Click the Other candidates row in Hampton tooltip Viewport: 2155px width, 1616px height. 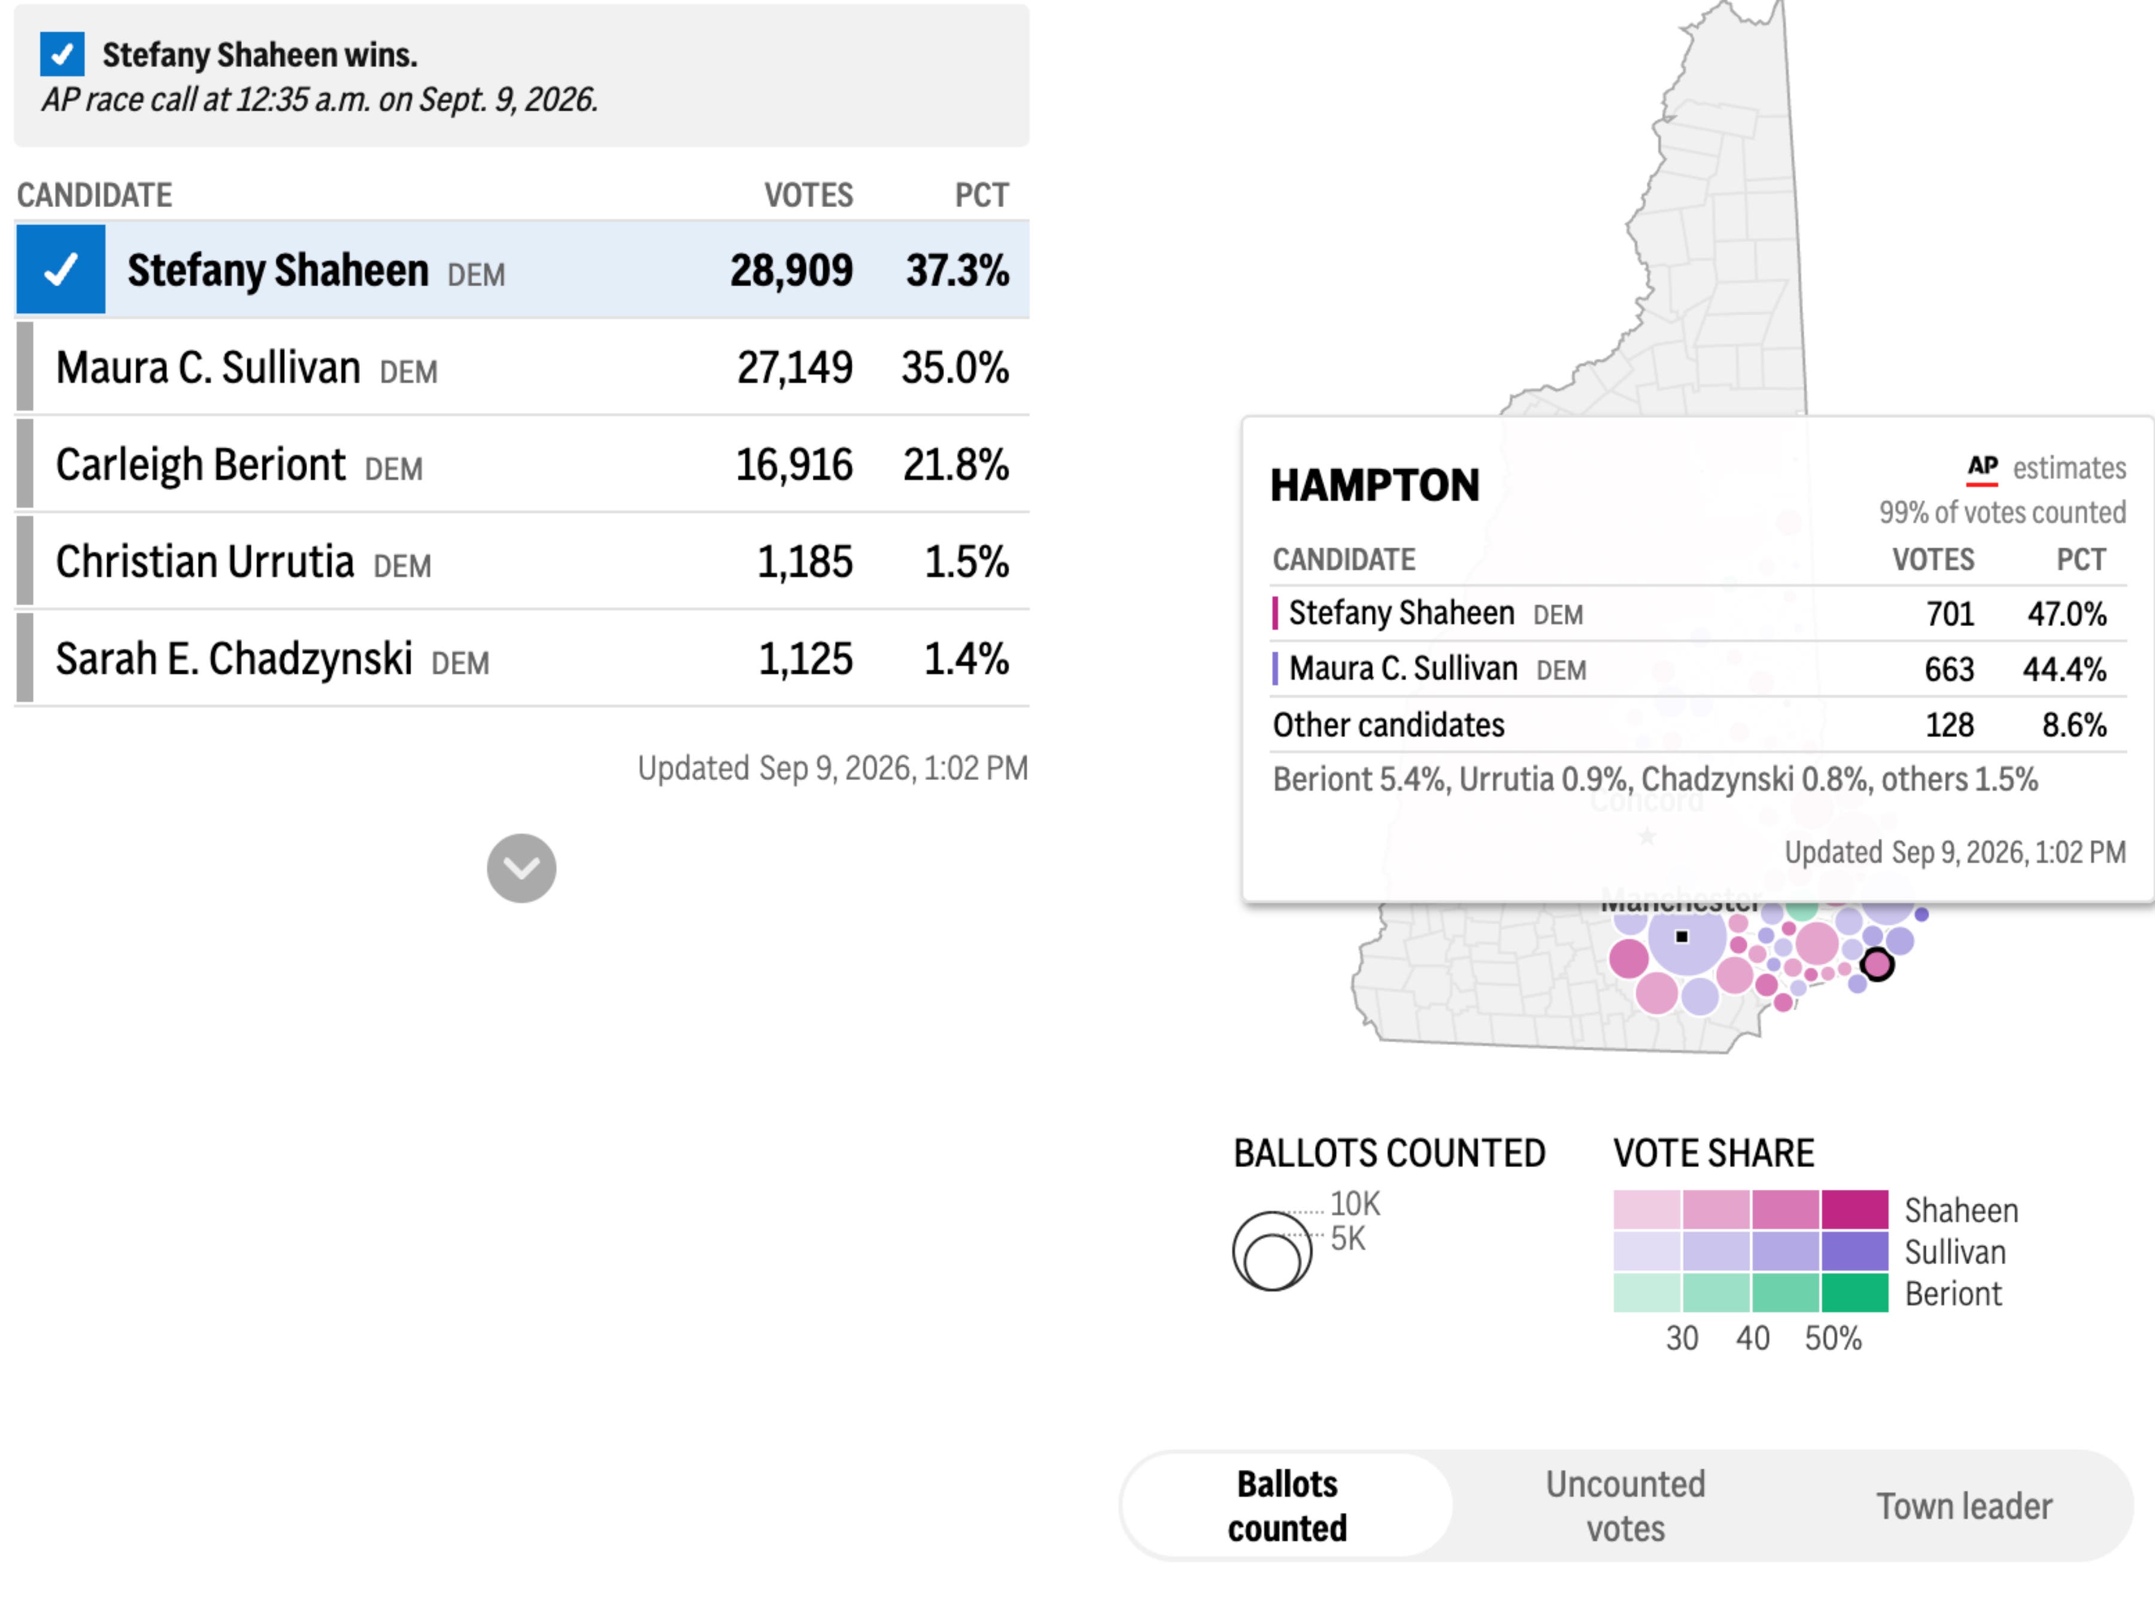(1698, 725)
